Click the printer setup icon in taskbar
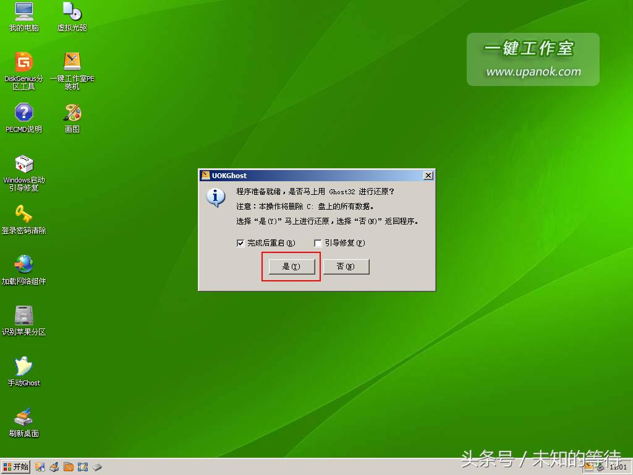The image size is (633, 475). coord(53,467)
